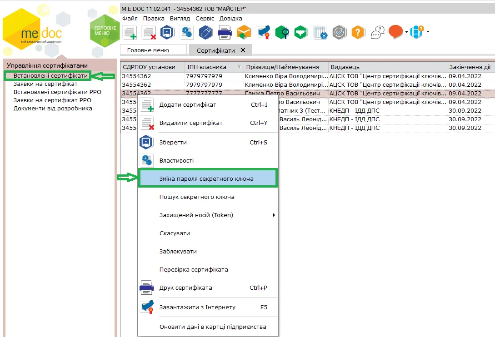Select Документи від розробника in sidebar
This screenshot has height=337, width=495.
pyautogui.click(x=53, y=108)
